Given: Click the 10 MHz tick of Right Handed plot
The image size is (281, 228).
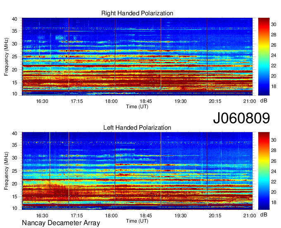Looking at the screenshot, I should 15,94.
